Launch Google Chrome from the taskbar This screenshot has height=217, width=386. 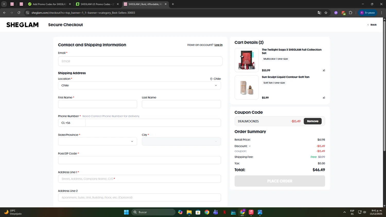pyautogui.click(x=207, y=212)
